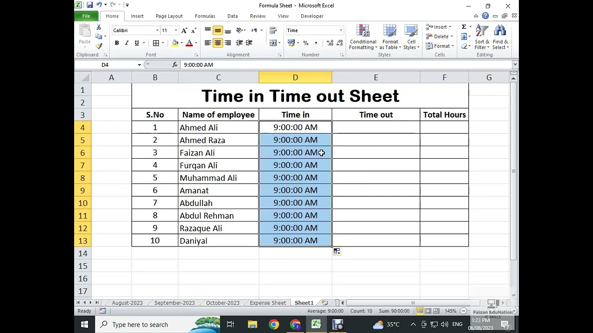Click the Windows Start button

(84, 325)
